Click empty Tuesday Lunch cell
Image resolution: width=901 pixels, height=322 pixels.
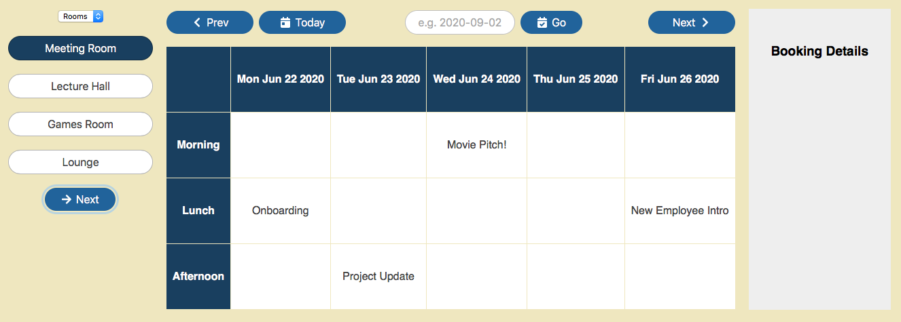(378, 210)
